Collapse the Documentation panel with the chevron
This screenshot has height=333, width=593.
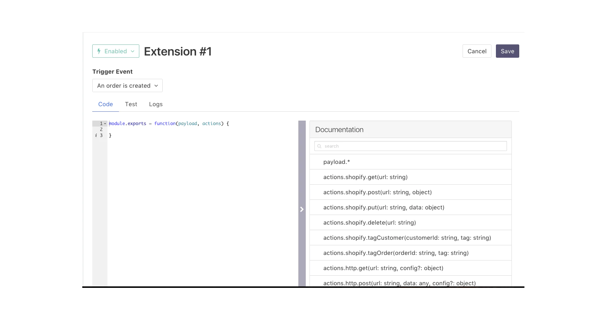[302, 209]
